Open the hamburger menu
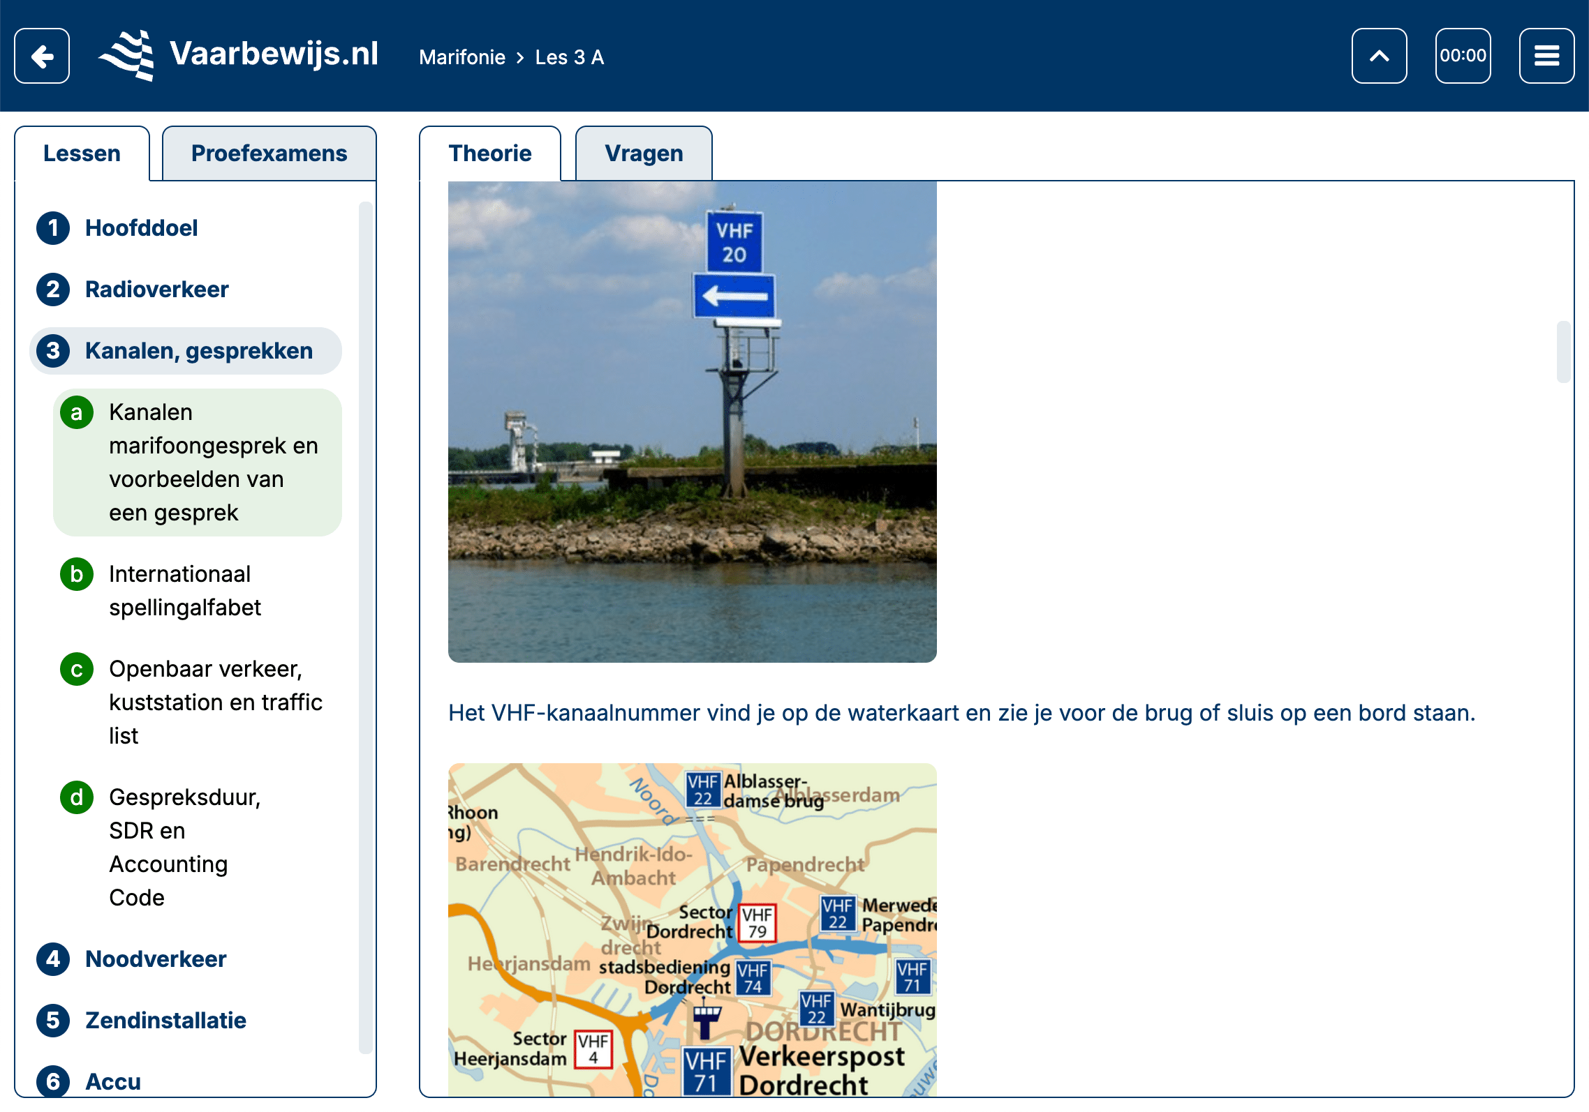Viewport: 1589px width, 1112px height. [1546, 56]
